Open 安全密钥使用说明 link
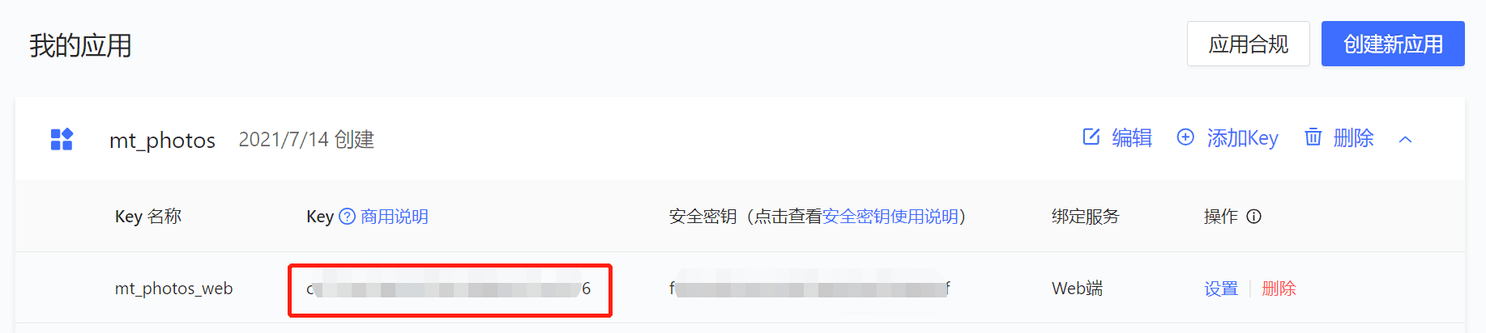Image resolution: width=1486 pixels, height=333 pixels. pyautogui.click(x=890, y=216)
